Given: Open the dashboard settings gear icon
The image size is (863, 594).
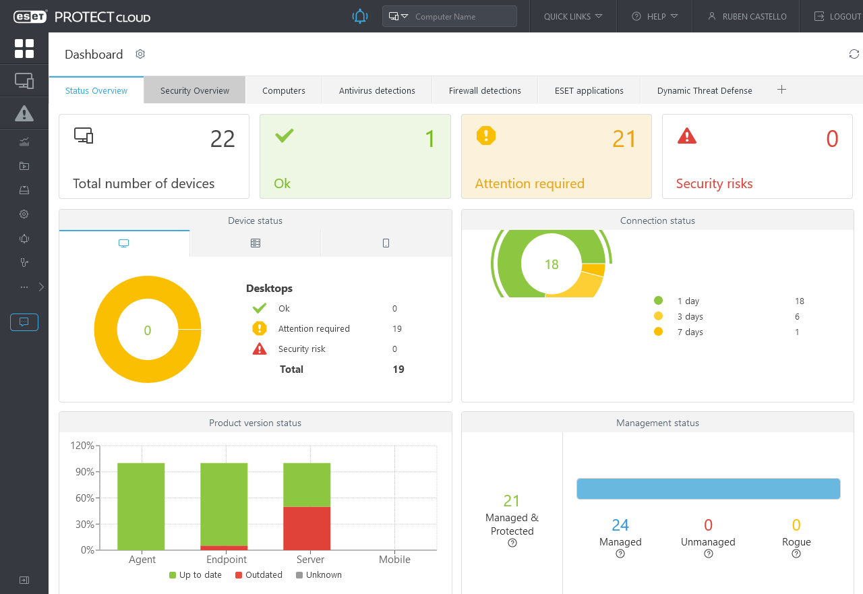Looking at the screenshot, I should 140,54.
